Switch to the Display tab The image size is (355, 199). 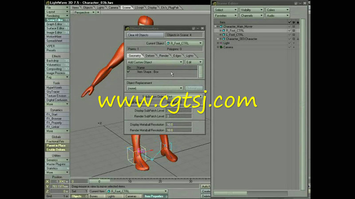pyautogui.click(x=152, y=8)
